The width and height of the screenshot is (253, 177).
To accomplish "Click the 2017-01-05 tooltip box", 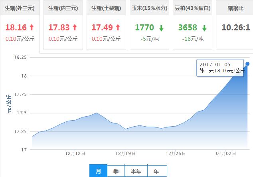I will [x=220, y=68].
